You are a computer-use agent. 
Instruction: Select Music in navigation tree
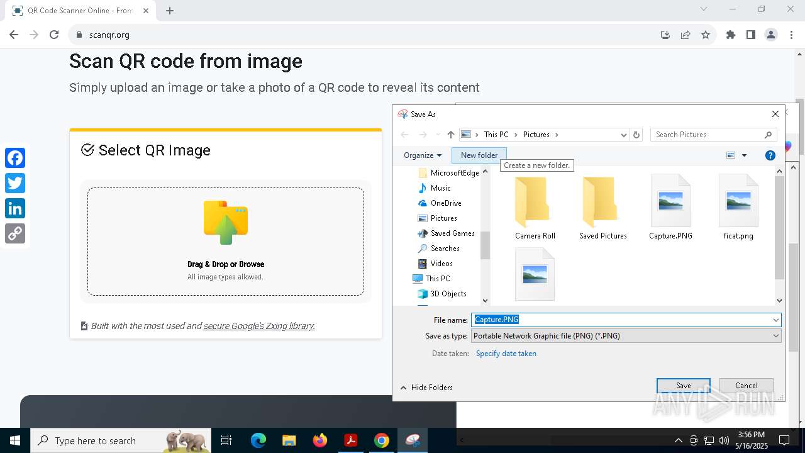click(440, 188)
